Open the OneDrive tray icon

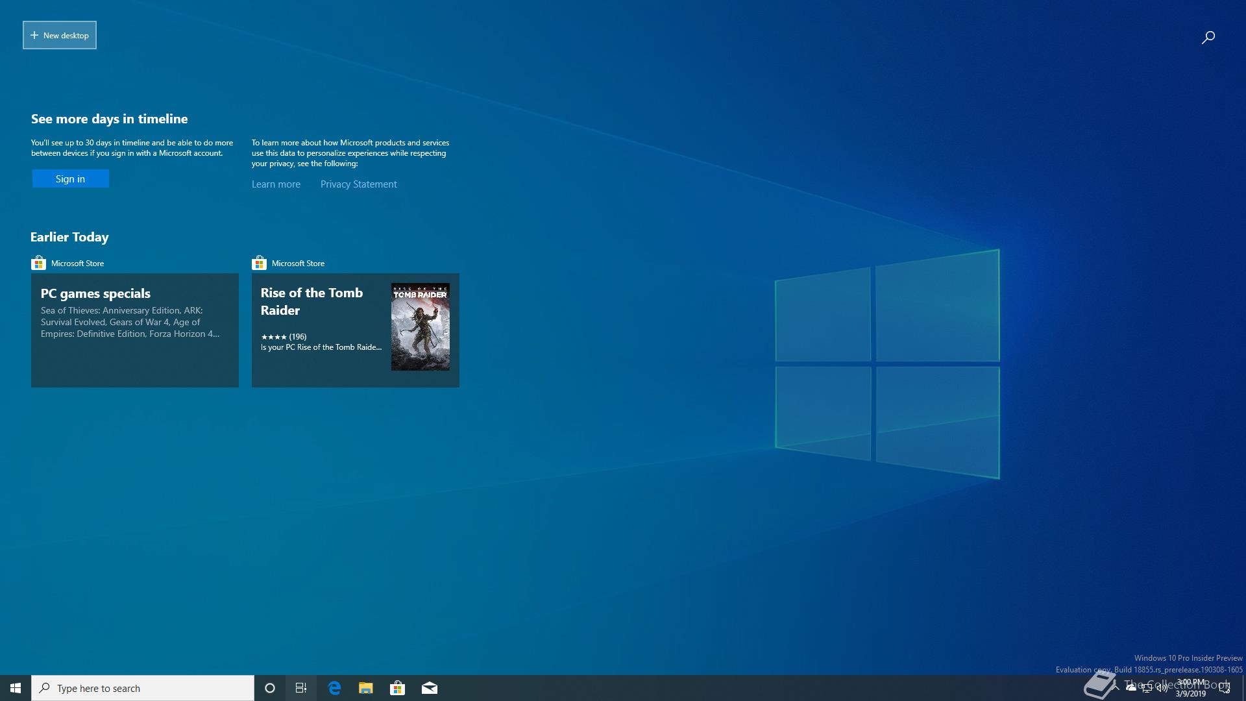click(1131, 688)
